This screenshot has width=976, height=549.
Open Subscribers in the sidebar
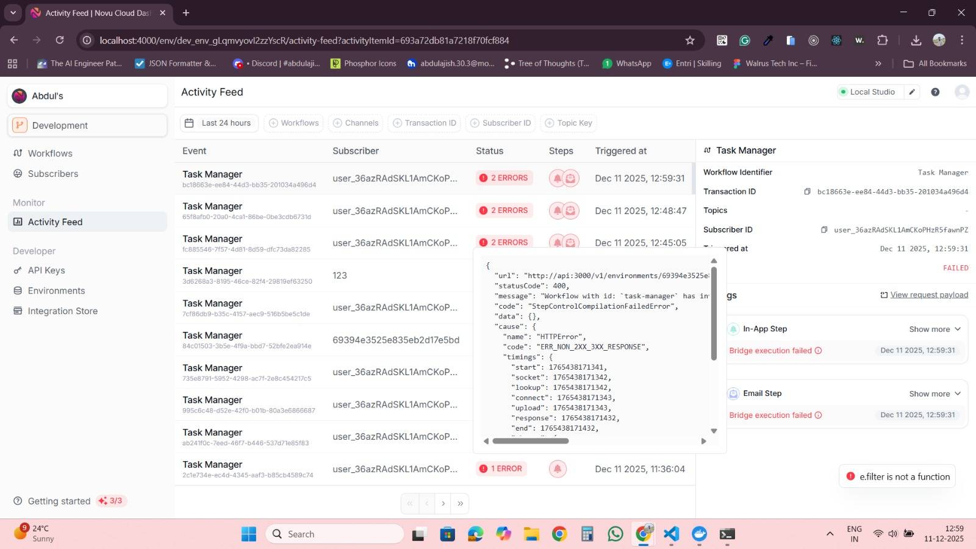point(53,174)
